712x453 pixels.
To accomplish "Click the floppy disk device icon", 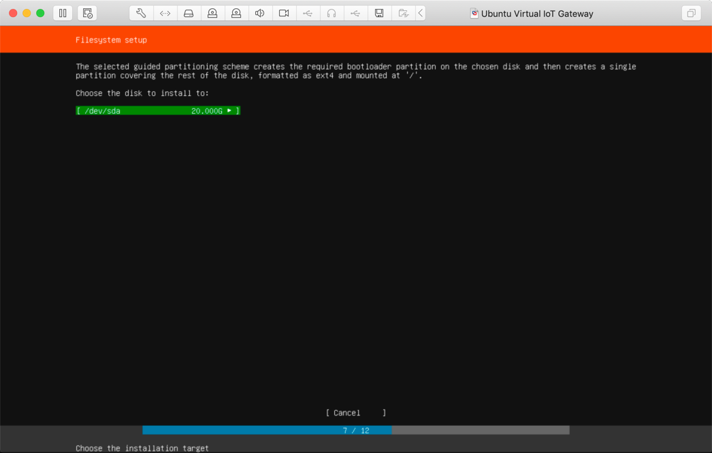I will tap(379, 13).
